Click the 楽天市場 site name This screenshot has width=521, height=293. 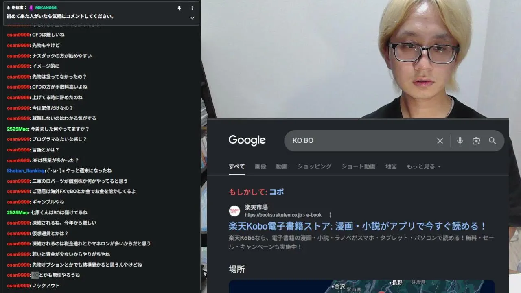[x=256, y=208]
